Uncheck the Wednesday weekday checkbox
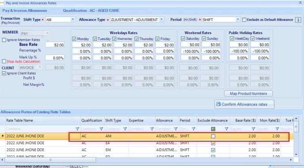This screenshot has height=168, width=304. (x=114, y=39)
